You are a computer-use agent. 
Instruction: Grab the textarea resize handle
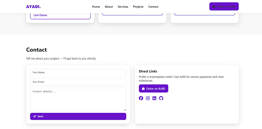(x=125, y=109)
